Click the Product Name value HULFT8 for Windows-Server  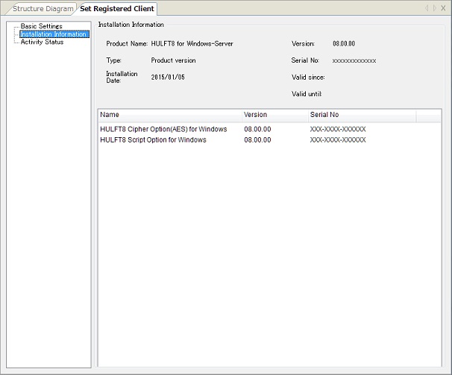click(x=192, y=44)
